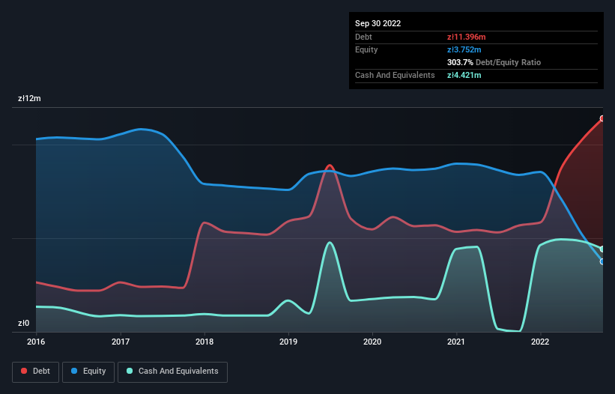615x394 pixels.
Task: Click the Debt row label in tooltip
Action: click(x=363, y=37)
